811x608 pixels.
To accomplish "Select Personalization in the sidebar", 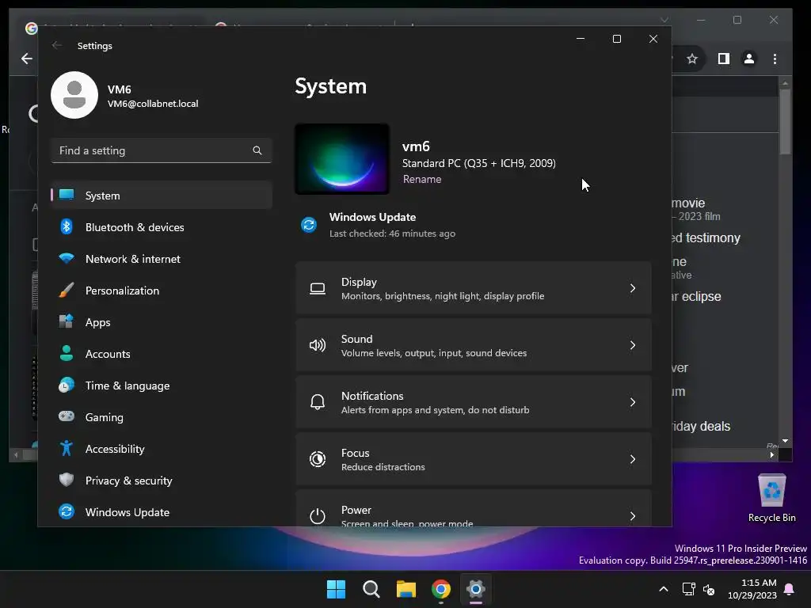I will 162,291.
